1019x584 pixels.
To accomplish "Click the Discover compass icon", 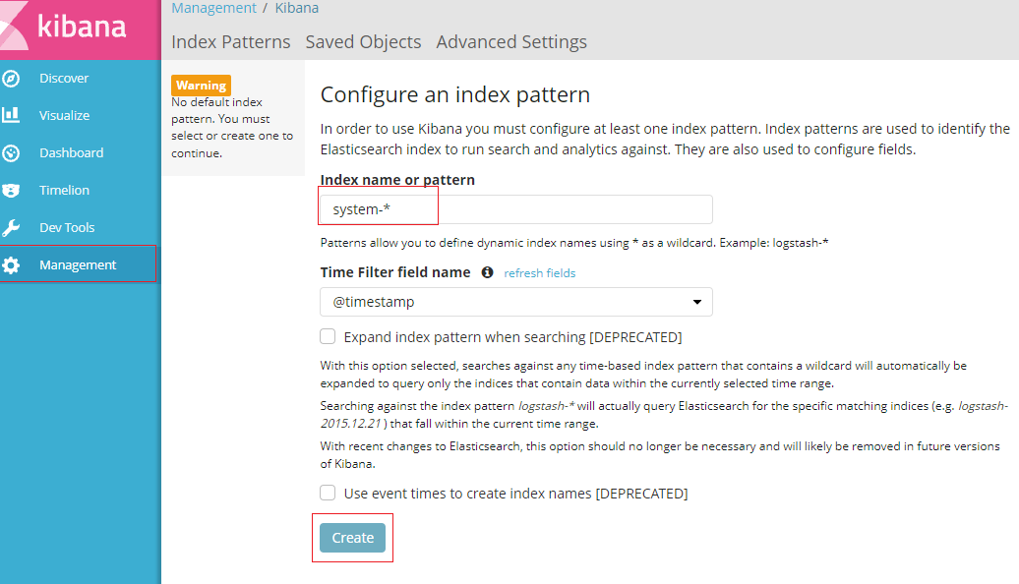I will click(12, 79).
